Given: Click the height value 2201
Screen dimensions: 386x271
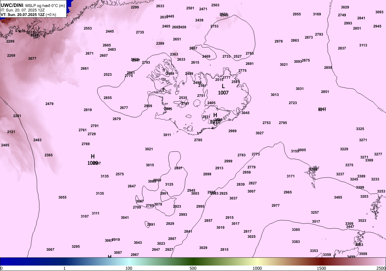Looking at the screenshot, I should click(17, 116).
